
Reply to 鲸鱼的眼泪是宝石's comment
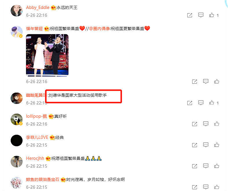(x=206, y=187)
